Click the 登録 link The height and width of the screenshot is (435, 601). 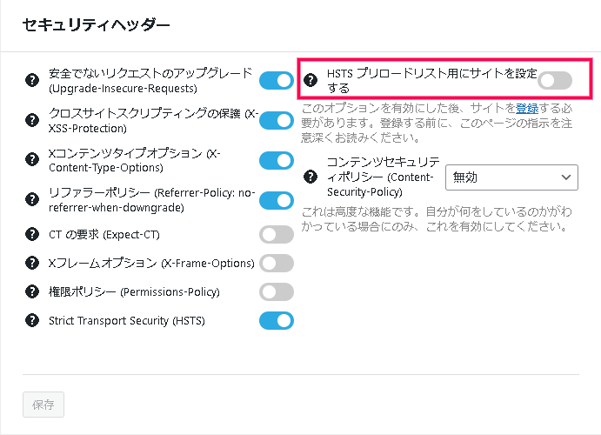pos(527,109)
